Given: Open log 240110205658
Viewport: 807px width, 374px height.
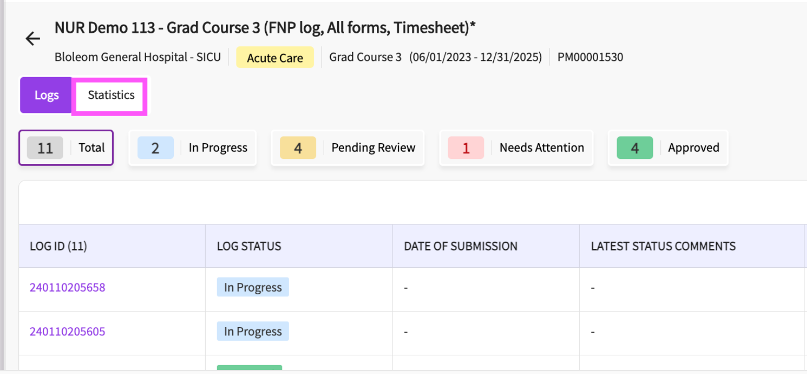Looking at the screenshot, I should click(x=67, y=288).
